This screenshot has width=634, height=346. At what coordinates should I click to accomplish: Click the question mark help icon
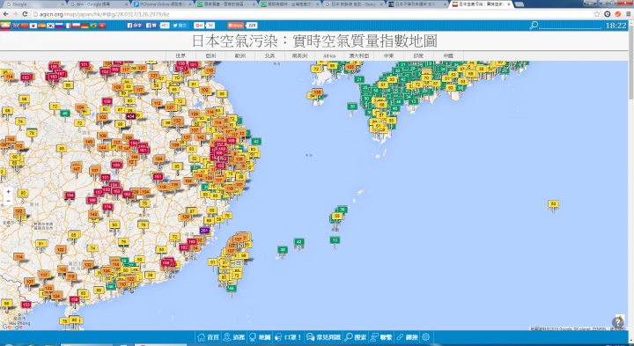[617, 322]
